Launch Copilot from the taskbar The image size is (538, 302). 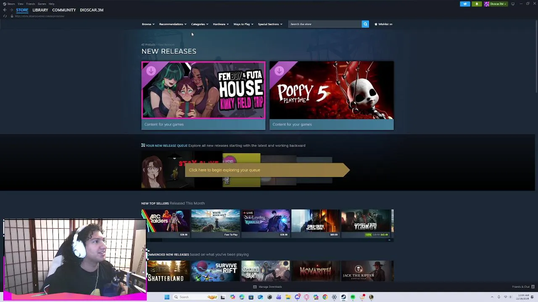[x=232, y=297]
